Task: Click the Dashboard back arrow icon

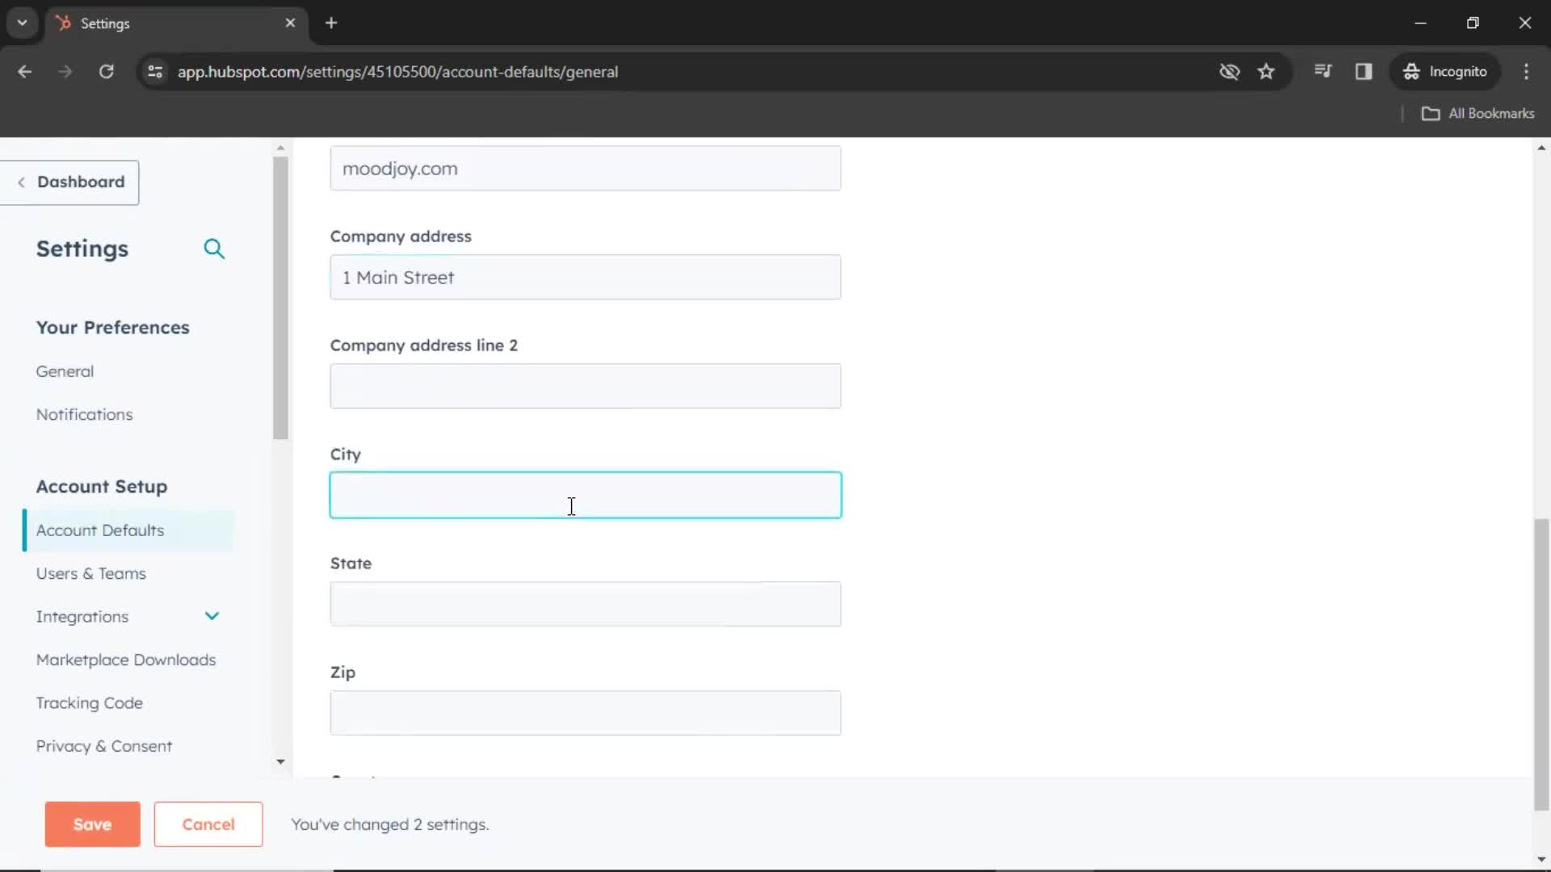Action: coord(21,181)
